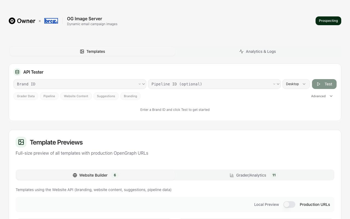Click the Template Previews image icon
The height and width of the screenshot is (219, 350).
tap(21, 142)
